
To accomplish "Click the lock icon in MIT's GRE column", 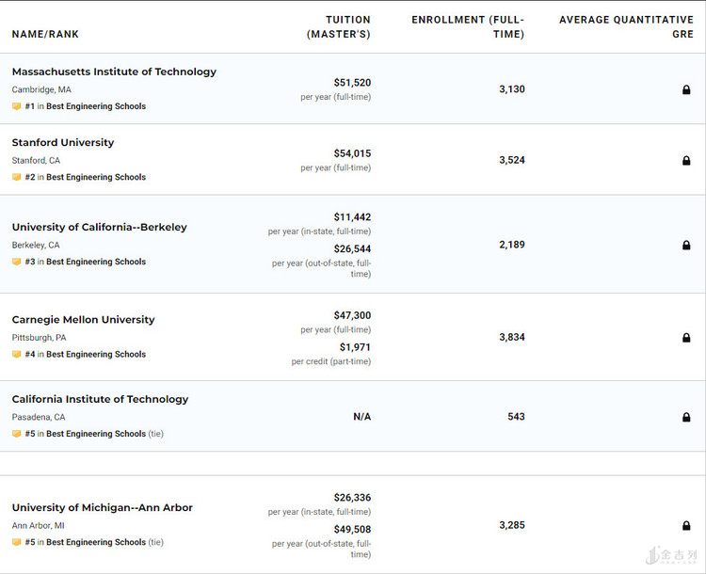I will (x=686, y=89).
